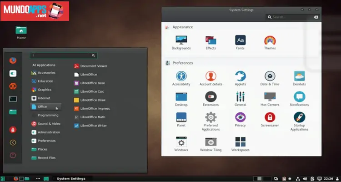Open Date & Time settings
This screenshot has height=182, width=341.
coord(270,78)
